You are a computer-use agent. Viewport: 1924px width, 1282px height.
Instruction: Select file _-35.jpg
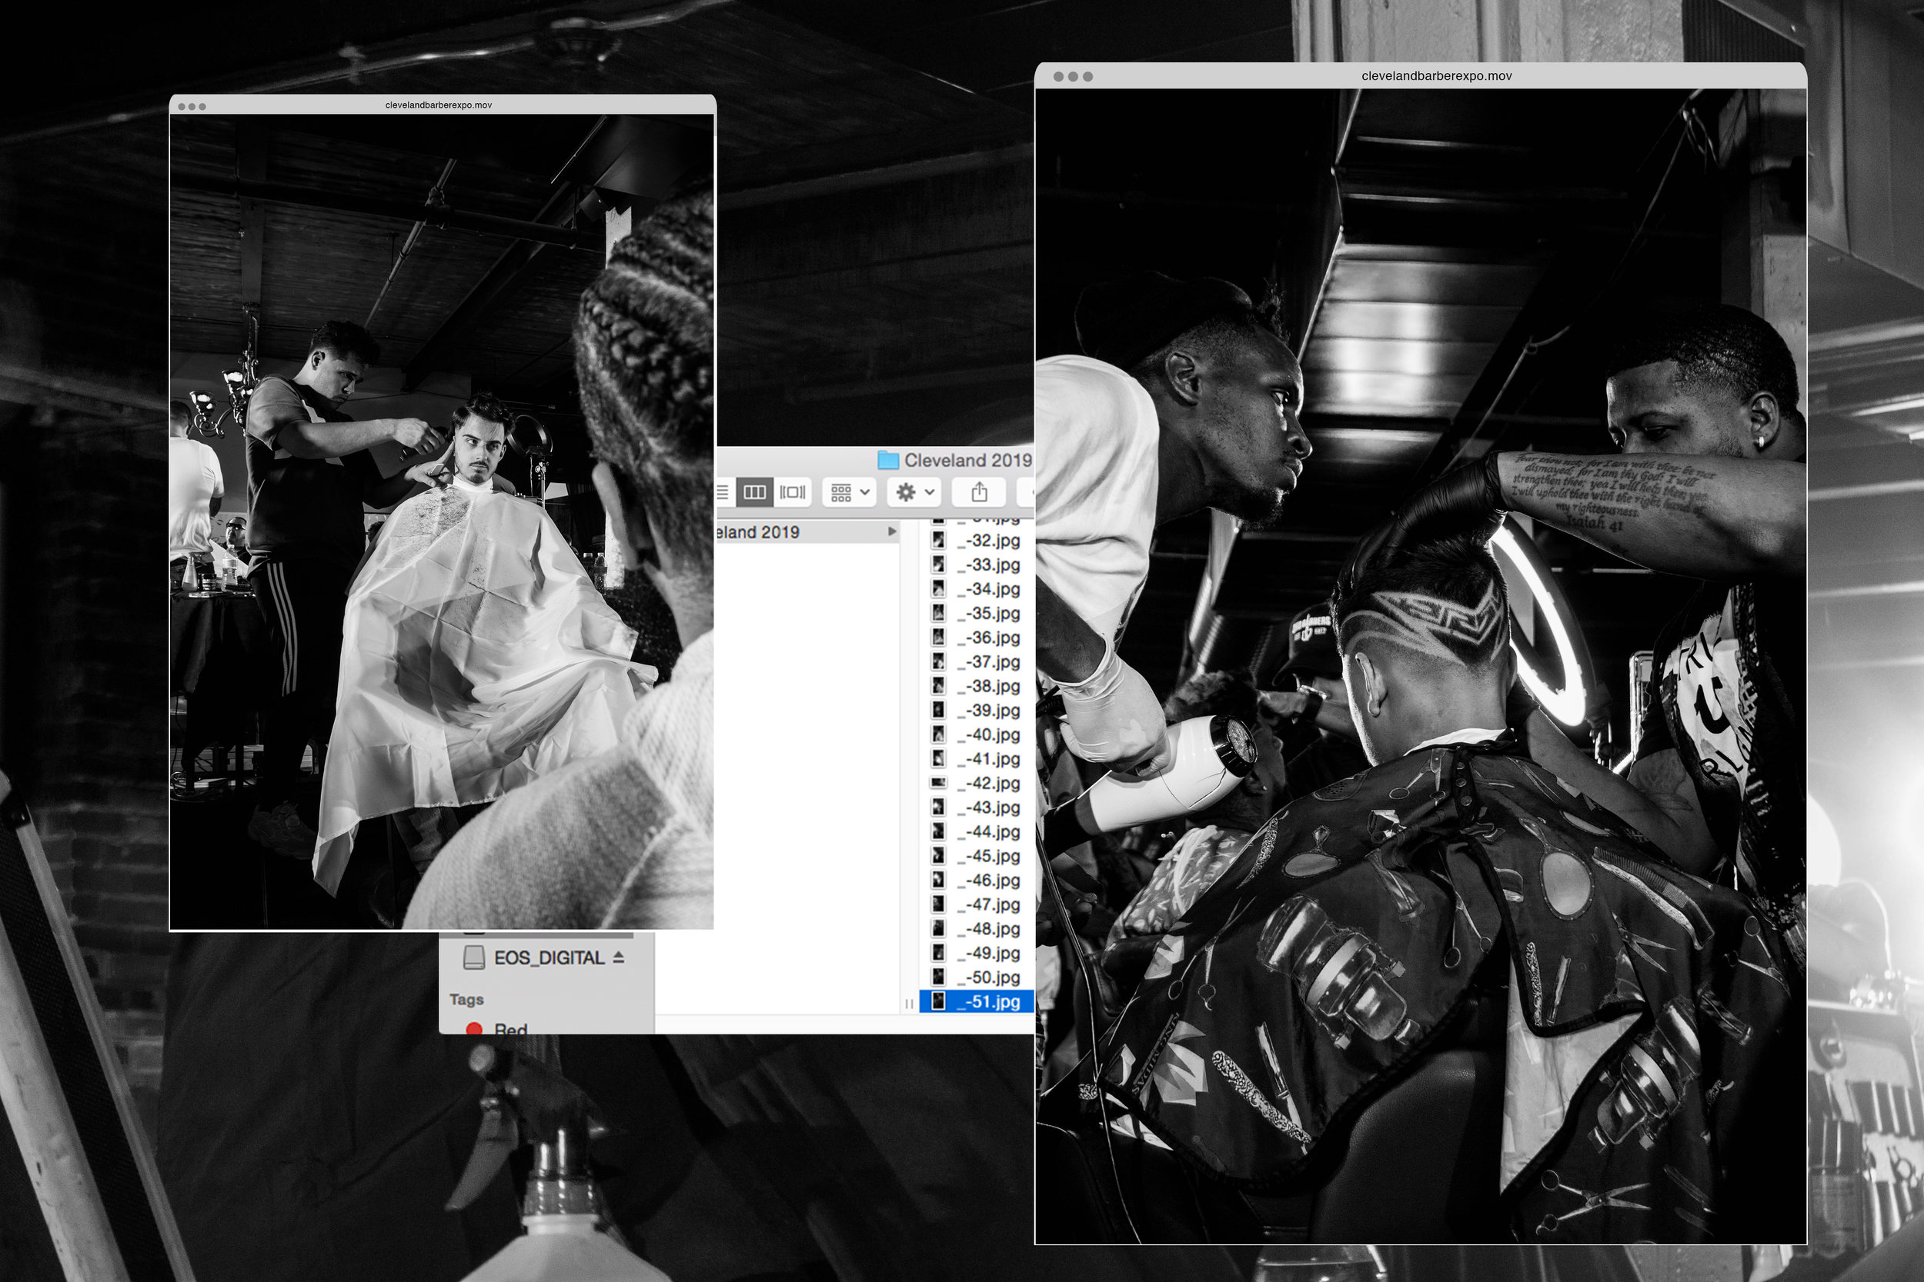point(977,613)
